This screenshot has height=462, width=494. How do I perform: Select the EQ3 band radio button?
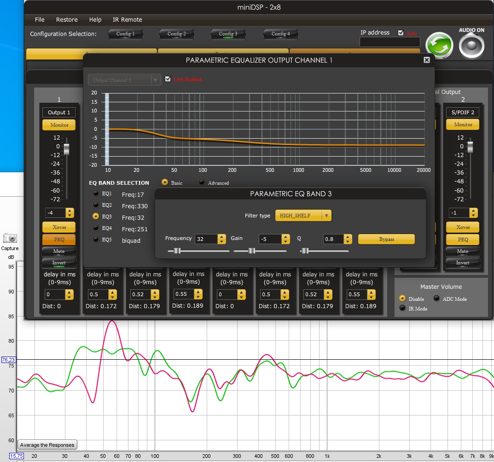96,216
